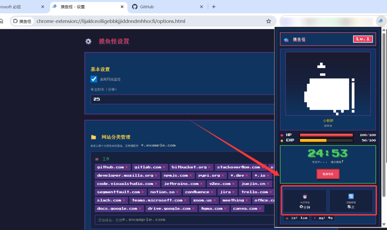The width and height of the screenshot is (387, 230).
Task: Click the red 取消专注 button
Action: 328,174
